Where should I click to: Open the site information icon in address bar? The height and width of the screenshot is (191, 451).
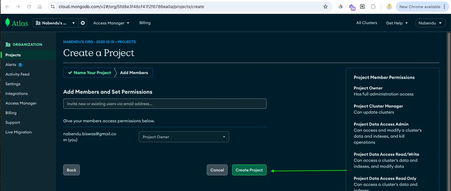point(53,7)
